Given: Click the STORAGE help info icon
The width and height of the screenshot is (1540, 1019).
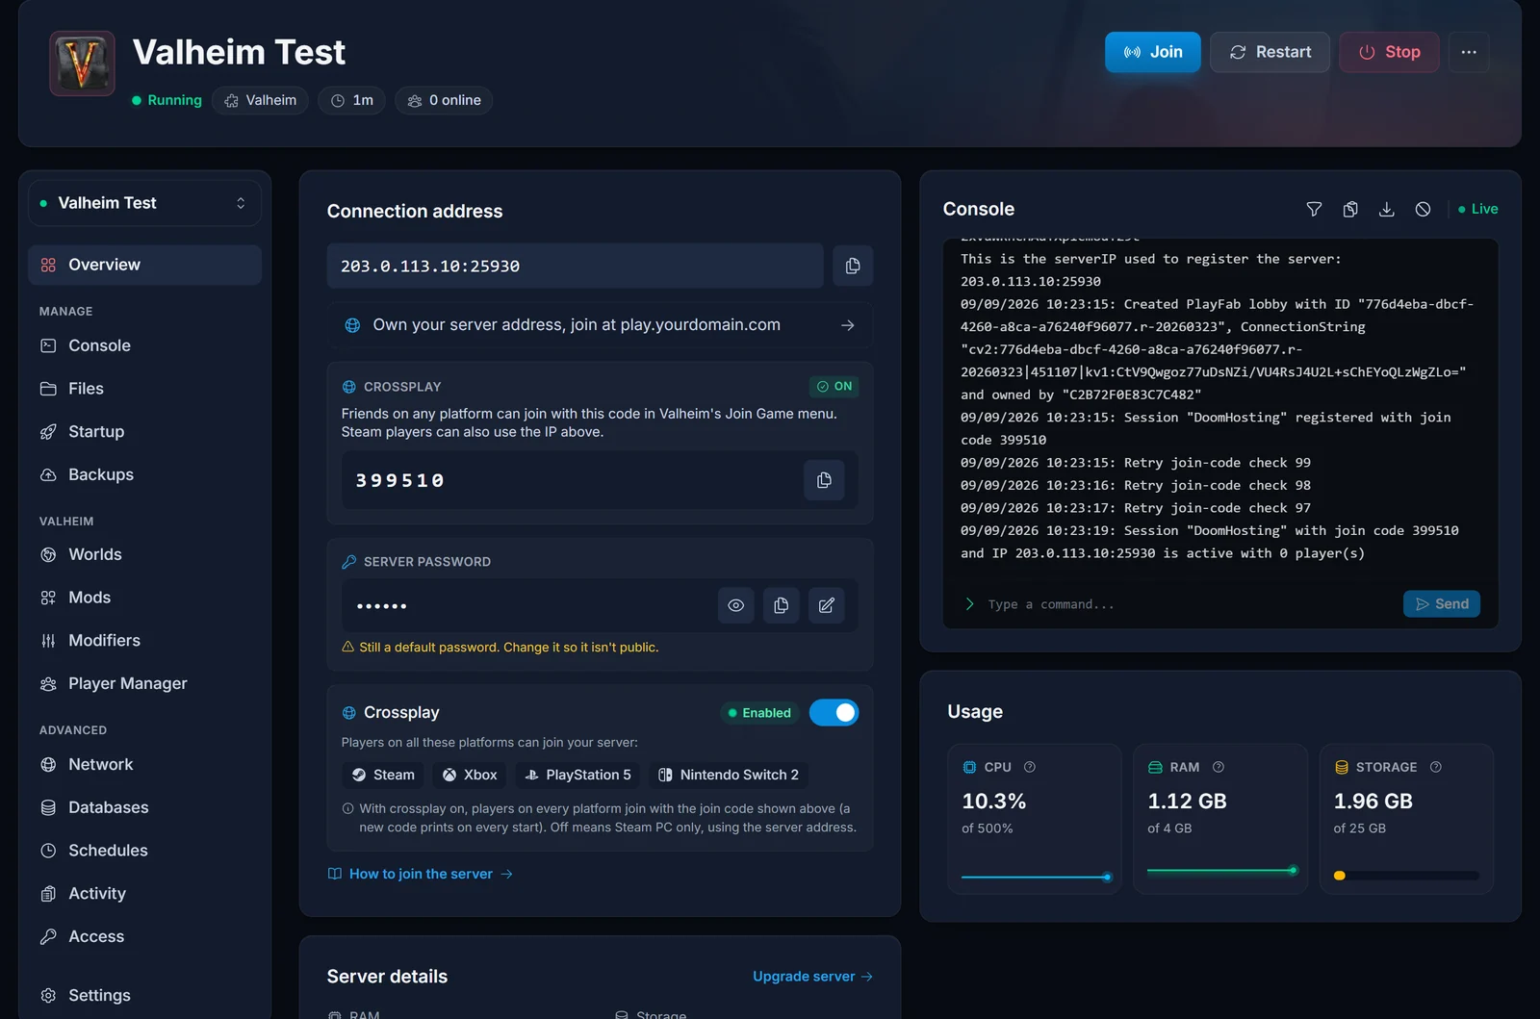Looking at the screenshot, I should point(1436,767).
